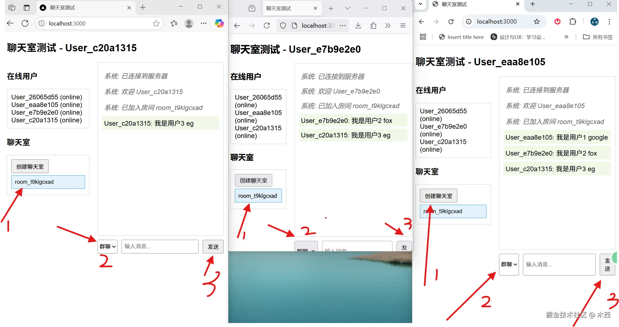Click the 发送 button in the Chrome window
Screen dimensions: 619x327
click(x=607, y=264)
